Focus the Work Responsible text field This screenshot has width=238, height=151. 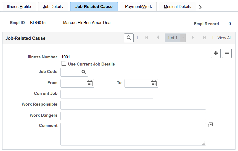click(133, 105)
